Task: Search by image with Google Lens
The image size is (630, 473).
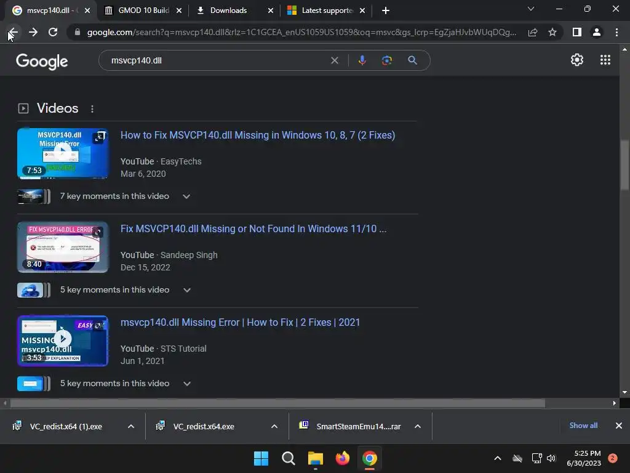Action: pyautogui.click(x=386, y=60)
